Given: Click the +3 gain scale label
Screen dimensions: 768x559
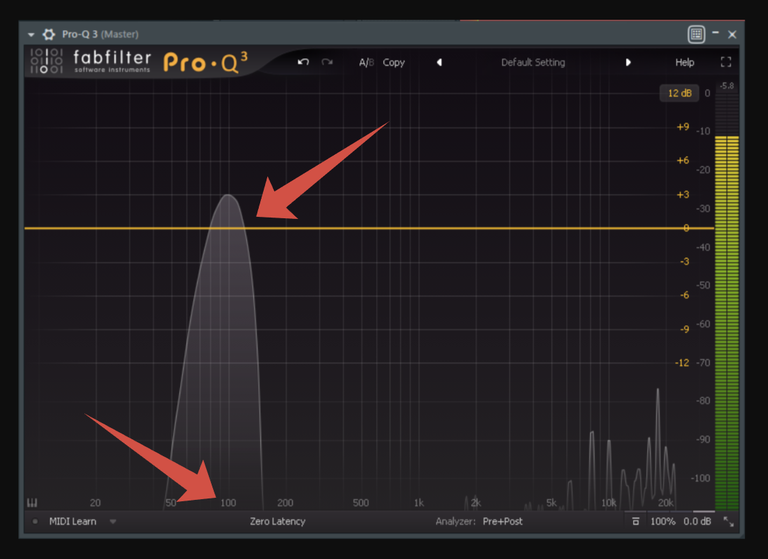Looking at the screenshot, I should click(683, 195).
